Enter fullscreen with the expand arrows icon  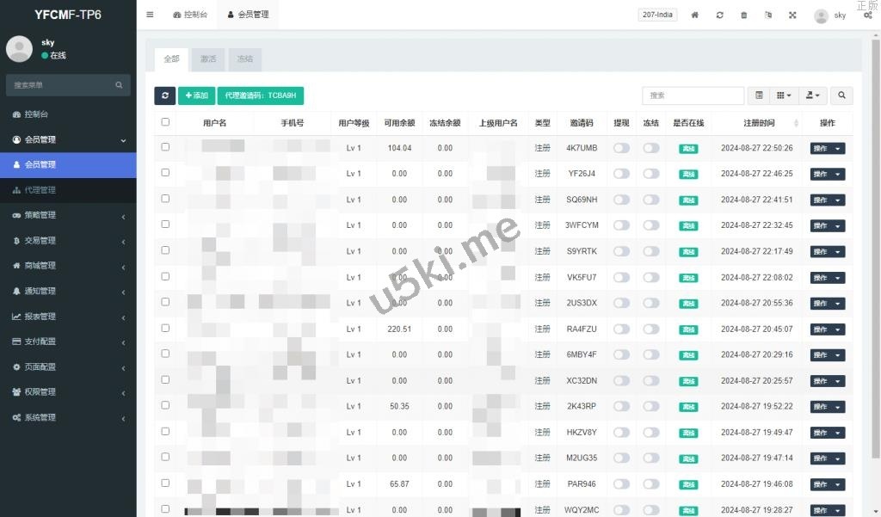click(792, 15)
